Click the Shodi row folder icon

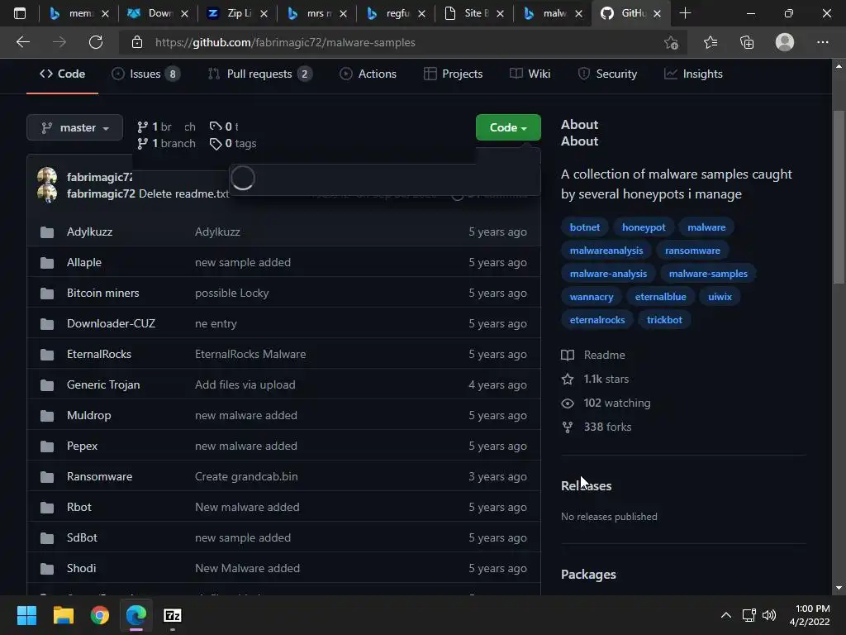[x=47, y=569]
